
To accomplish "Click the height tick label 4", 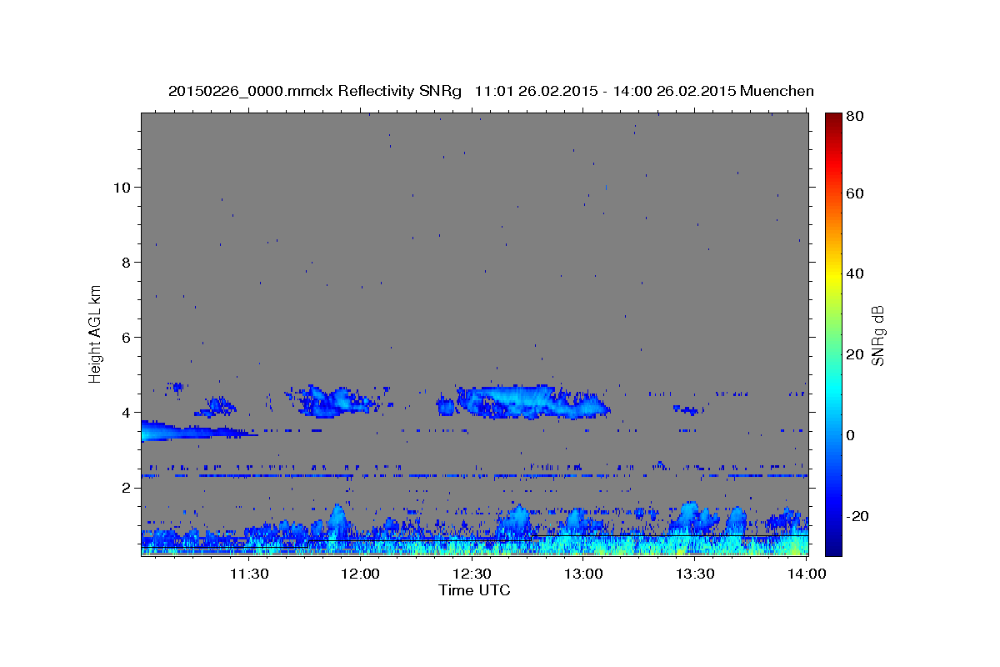I will pyautogui.click(x=127, y=412).
